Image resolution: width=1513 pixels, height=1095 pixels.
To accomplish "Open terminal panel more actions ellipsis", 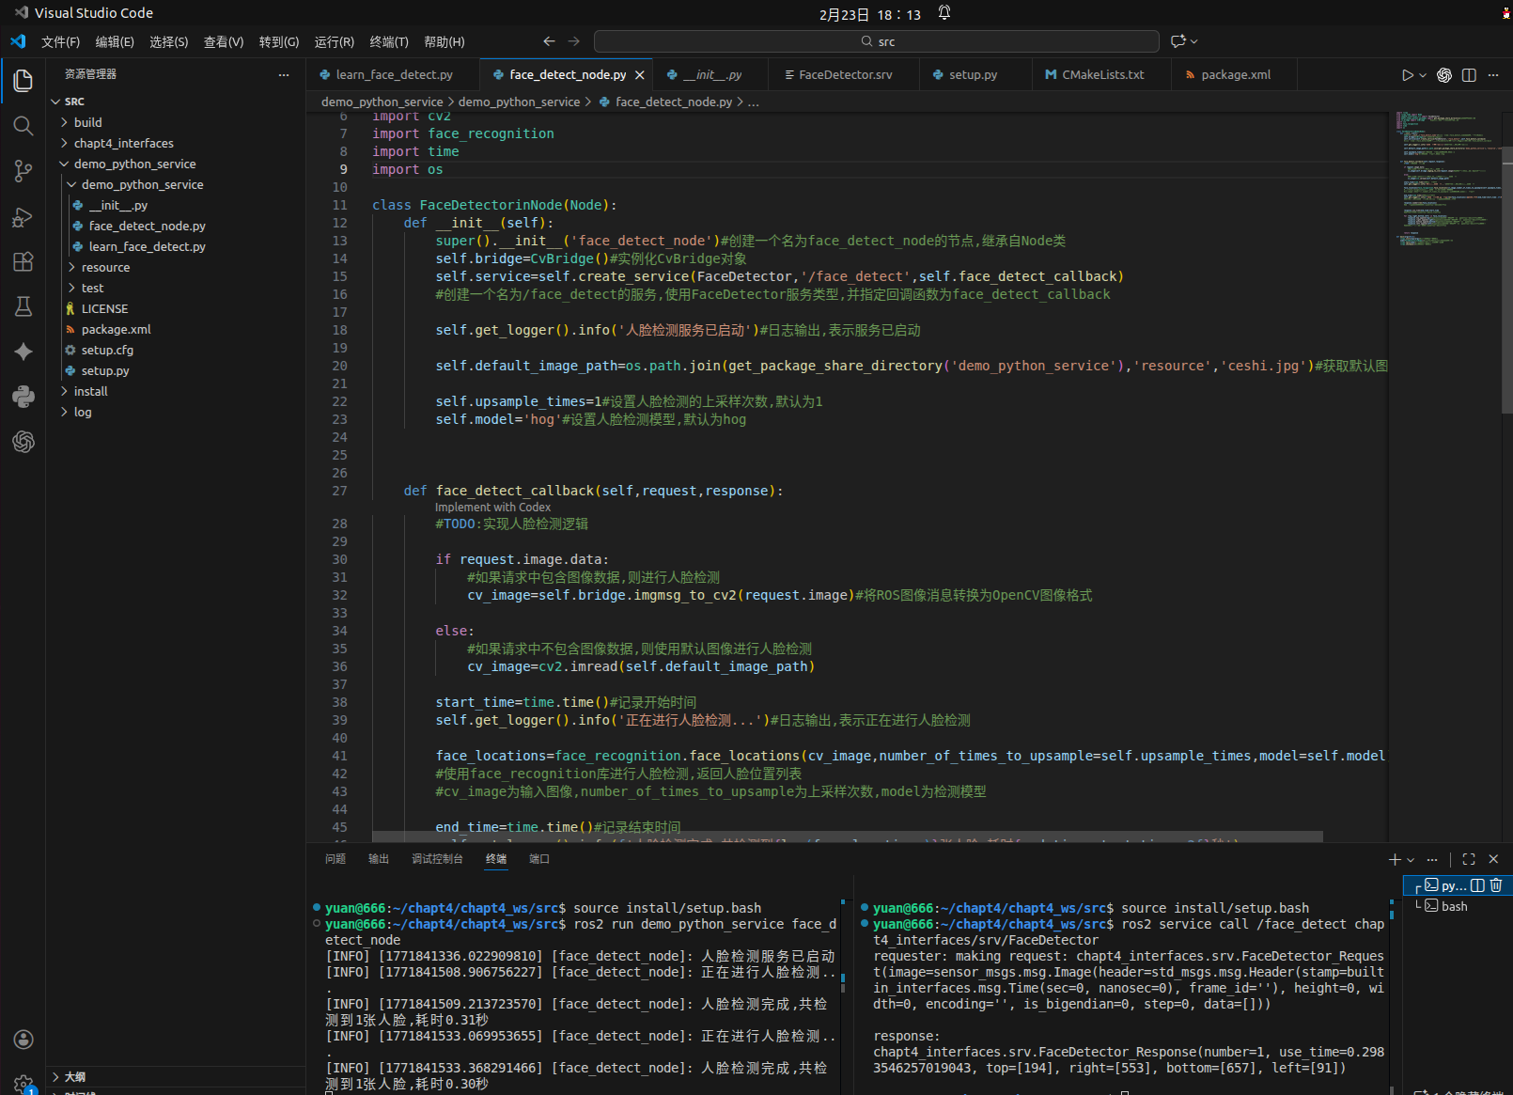I will [x=1432, y=859].
